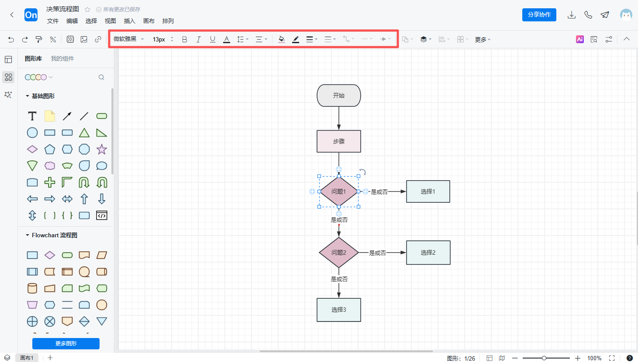Expand the 更多 toolbar dropdown
638x362 pixels.
point(483,40)
